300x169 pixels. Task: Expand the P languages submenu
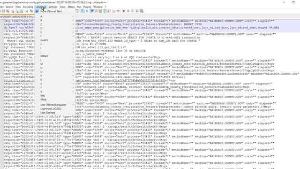pos(55,76)
